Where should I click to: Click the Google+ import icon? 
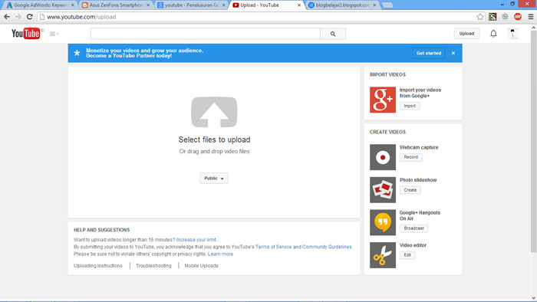point(383,100)
